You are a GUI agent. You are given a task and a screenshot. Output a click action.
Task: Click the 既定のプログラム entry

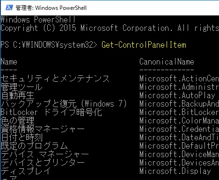click(34, 146)
